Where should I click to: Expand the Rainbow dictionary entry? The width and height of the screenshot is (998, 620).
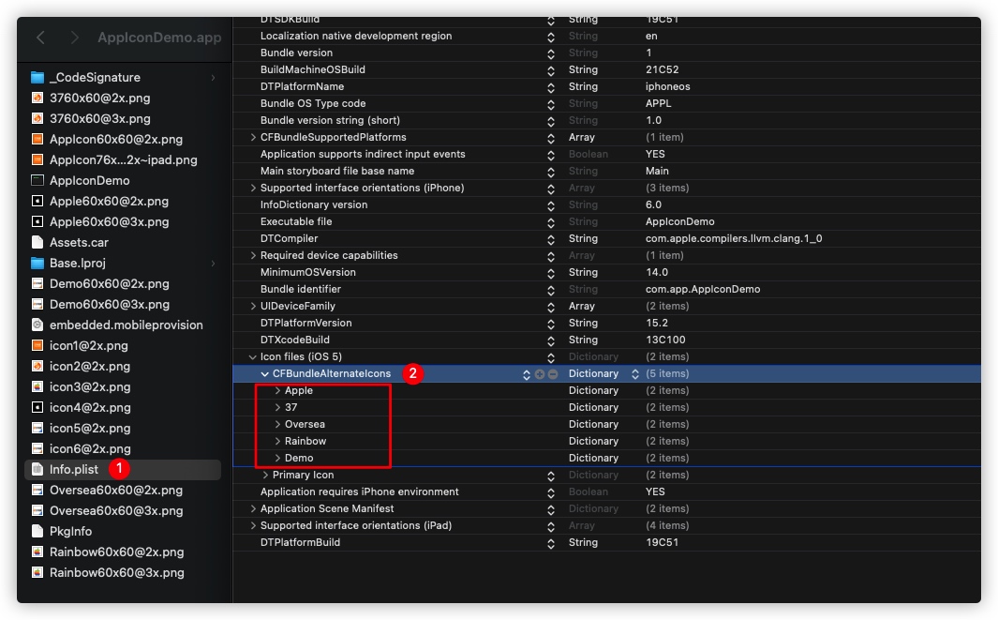pyautogui.click(x=277, y=441)
